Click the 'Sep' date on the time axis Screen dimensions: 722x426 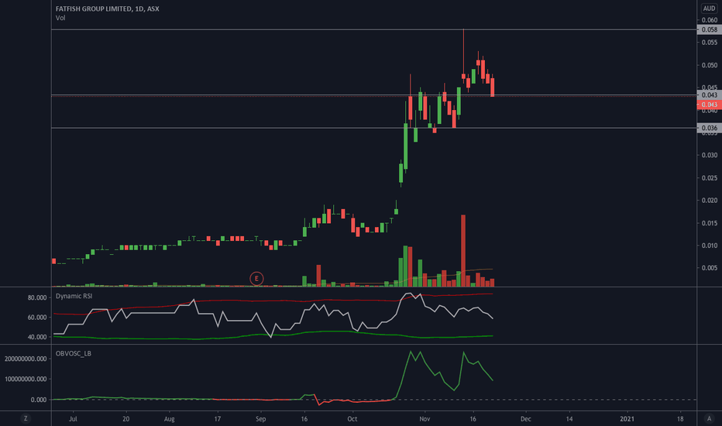tap(260, 419)
